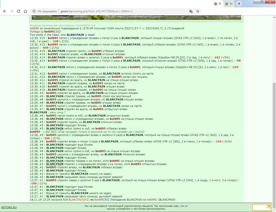The height and width of the screenshot is (212, 276).
Task: Click damage value -459
Action: (x=45, y=48)
